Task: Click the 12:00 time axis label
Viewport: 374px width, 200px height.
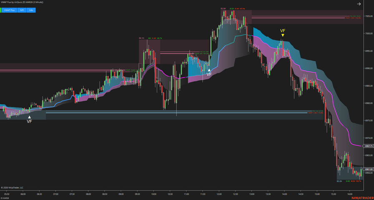Action: pyautogui.click(x=219, y=194)
